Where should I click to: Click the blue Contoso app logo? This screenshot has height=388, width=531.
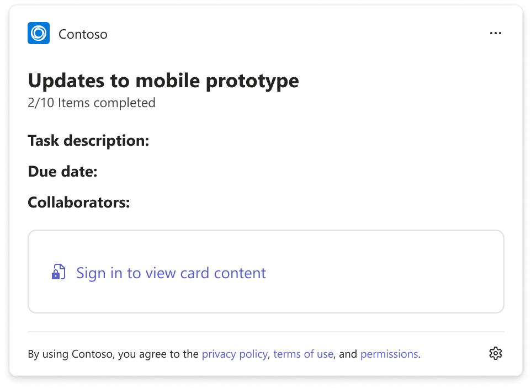click(x=39, y=33)
